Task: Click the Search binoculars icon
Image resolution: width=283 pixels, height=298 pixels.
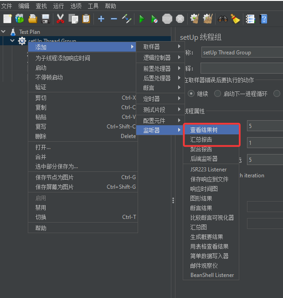Action: (223, 19)
